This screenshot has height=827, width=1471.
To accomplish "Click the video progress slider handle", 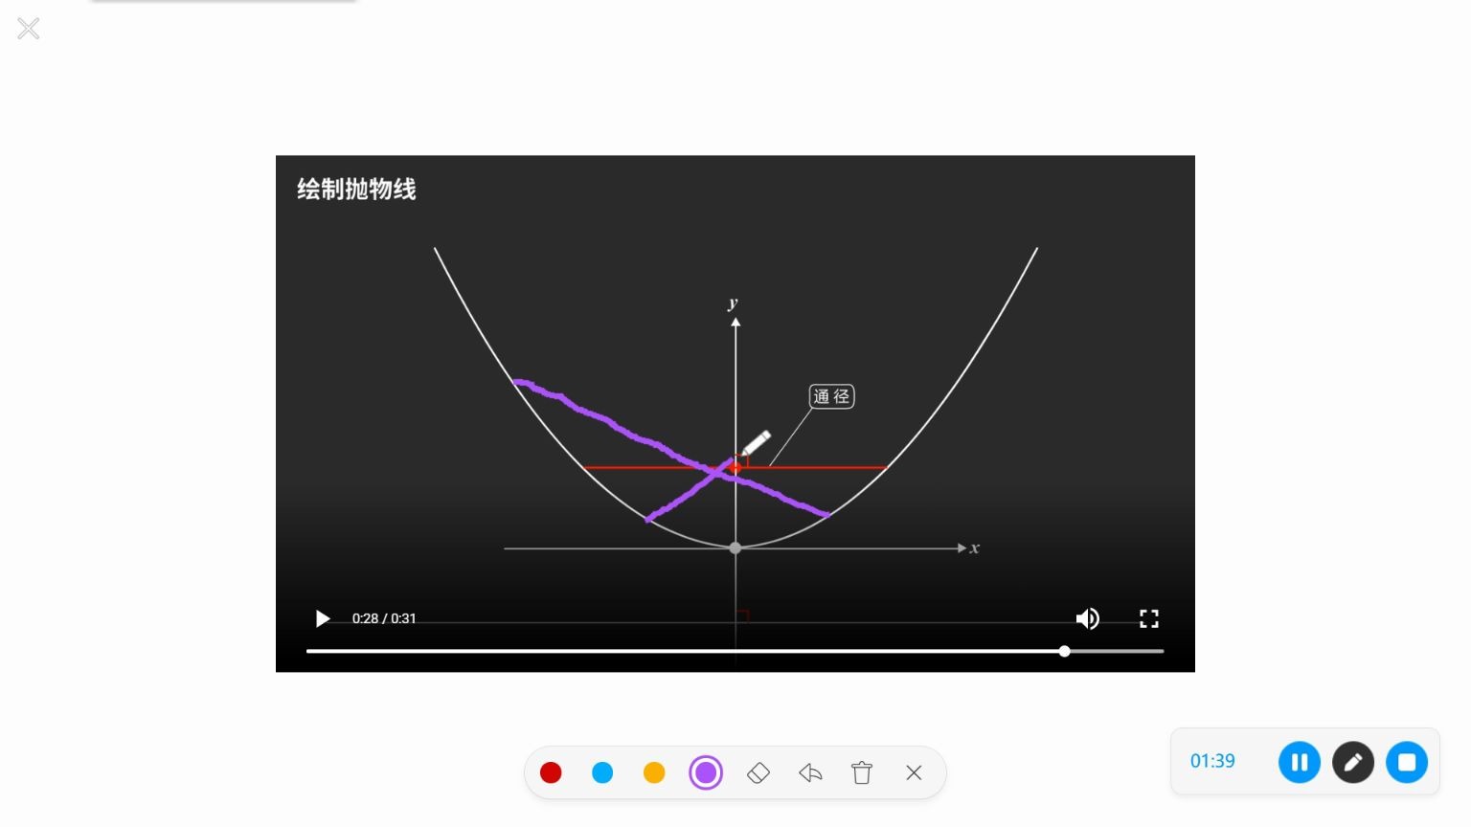I will (x=1065, y=651).
